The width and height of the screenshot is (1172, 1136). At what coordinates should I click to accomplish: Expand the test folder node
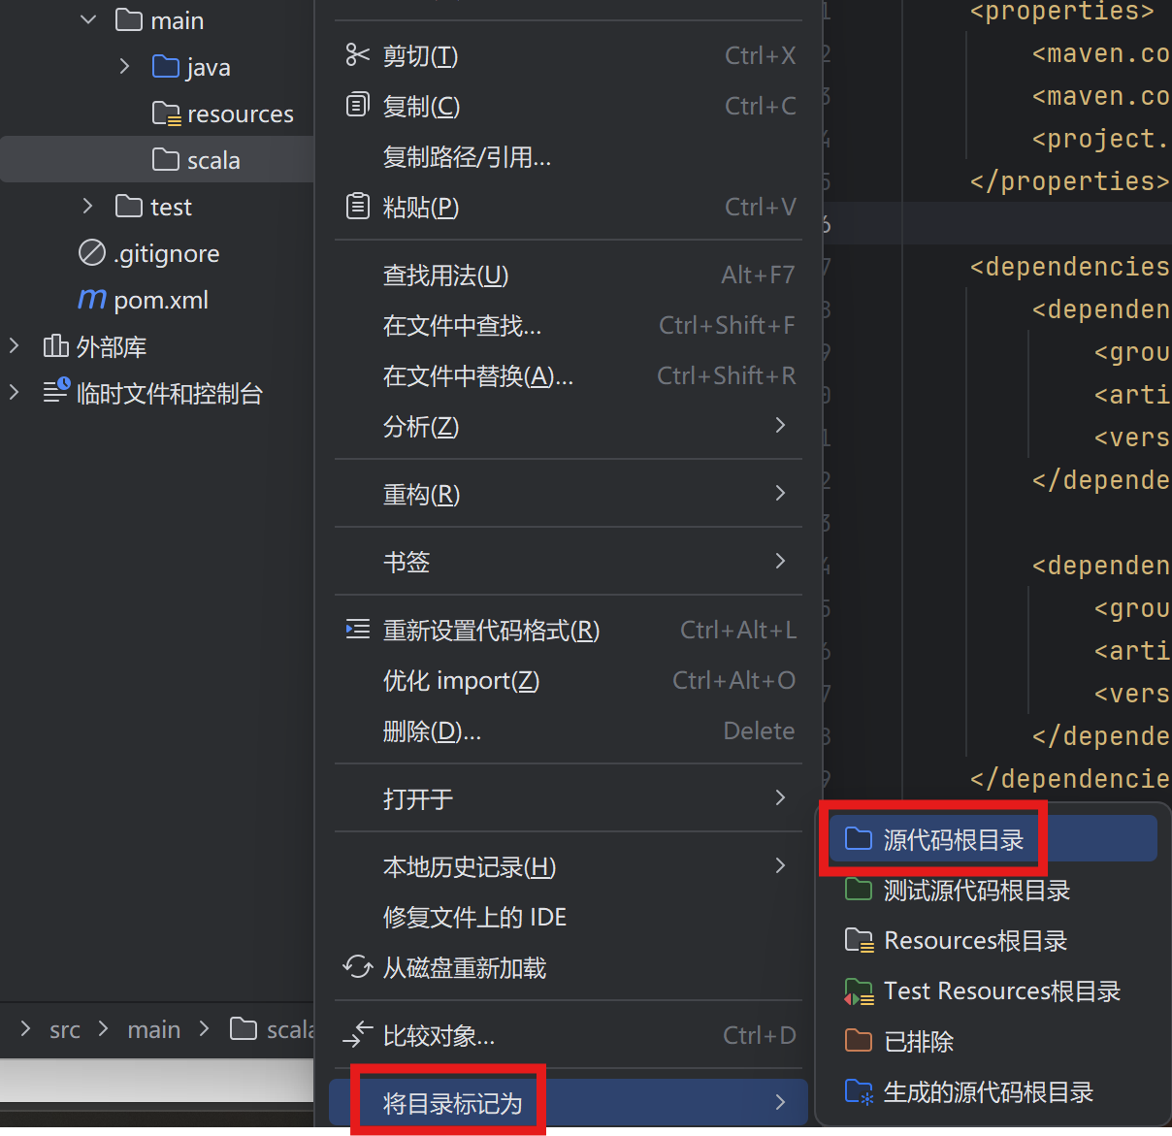(x=88, y=206)
